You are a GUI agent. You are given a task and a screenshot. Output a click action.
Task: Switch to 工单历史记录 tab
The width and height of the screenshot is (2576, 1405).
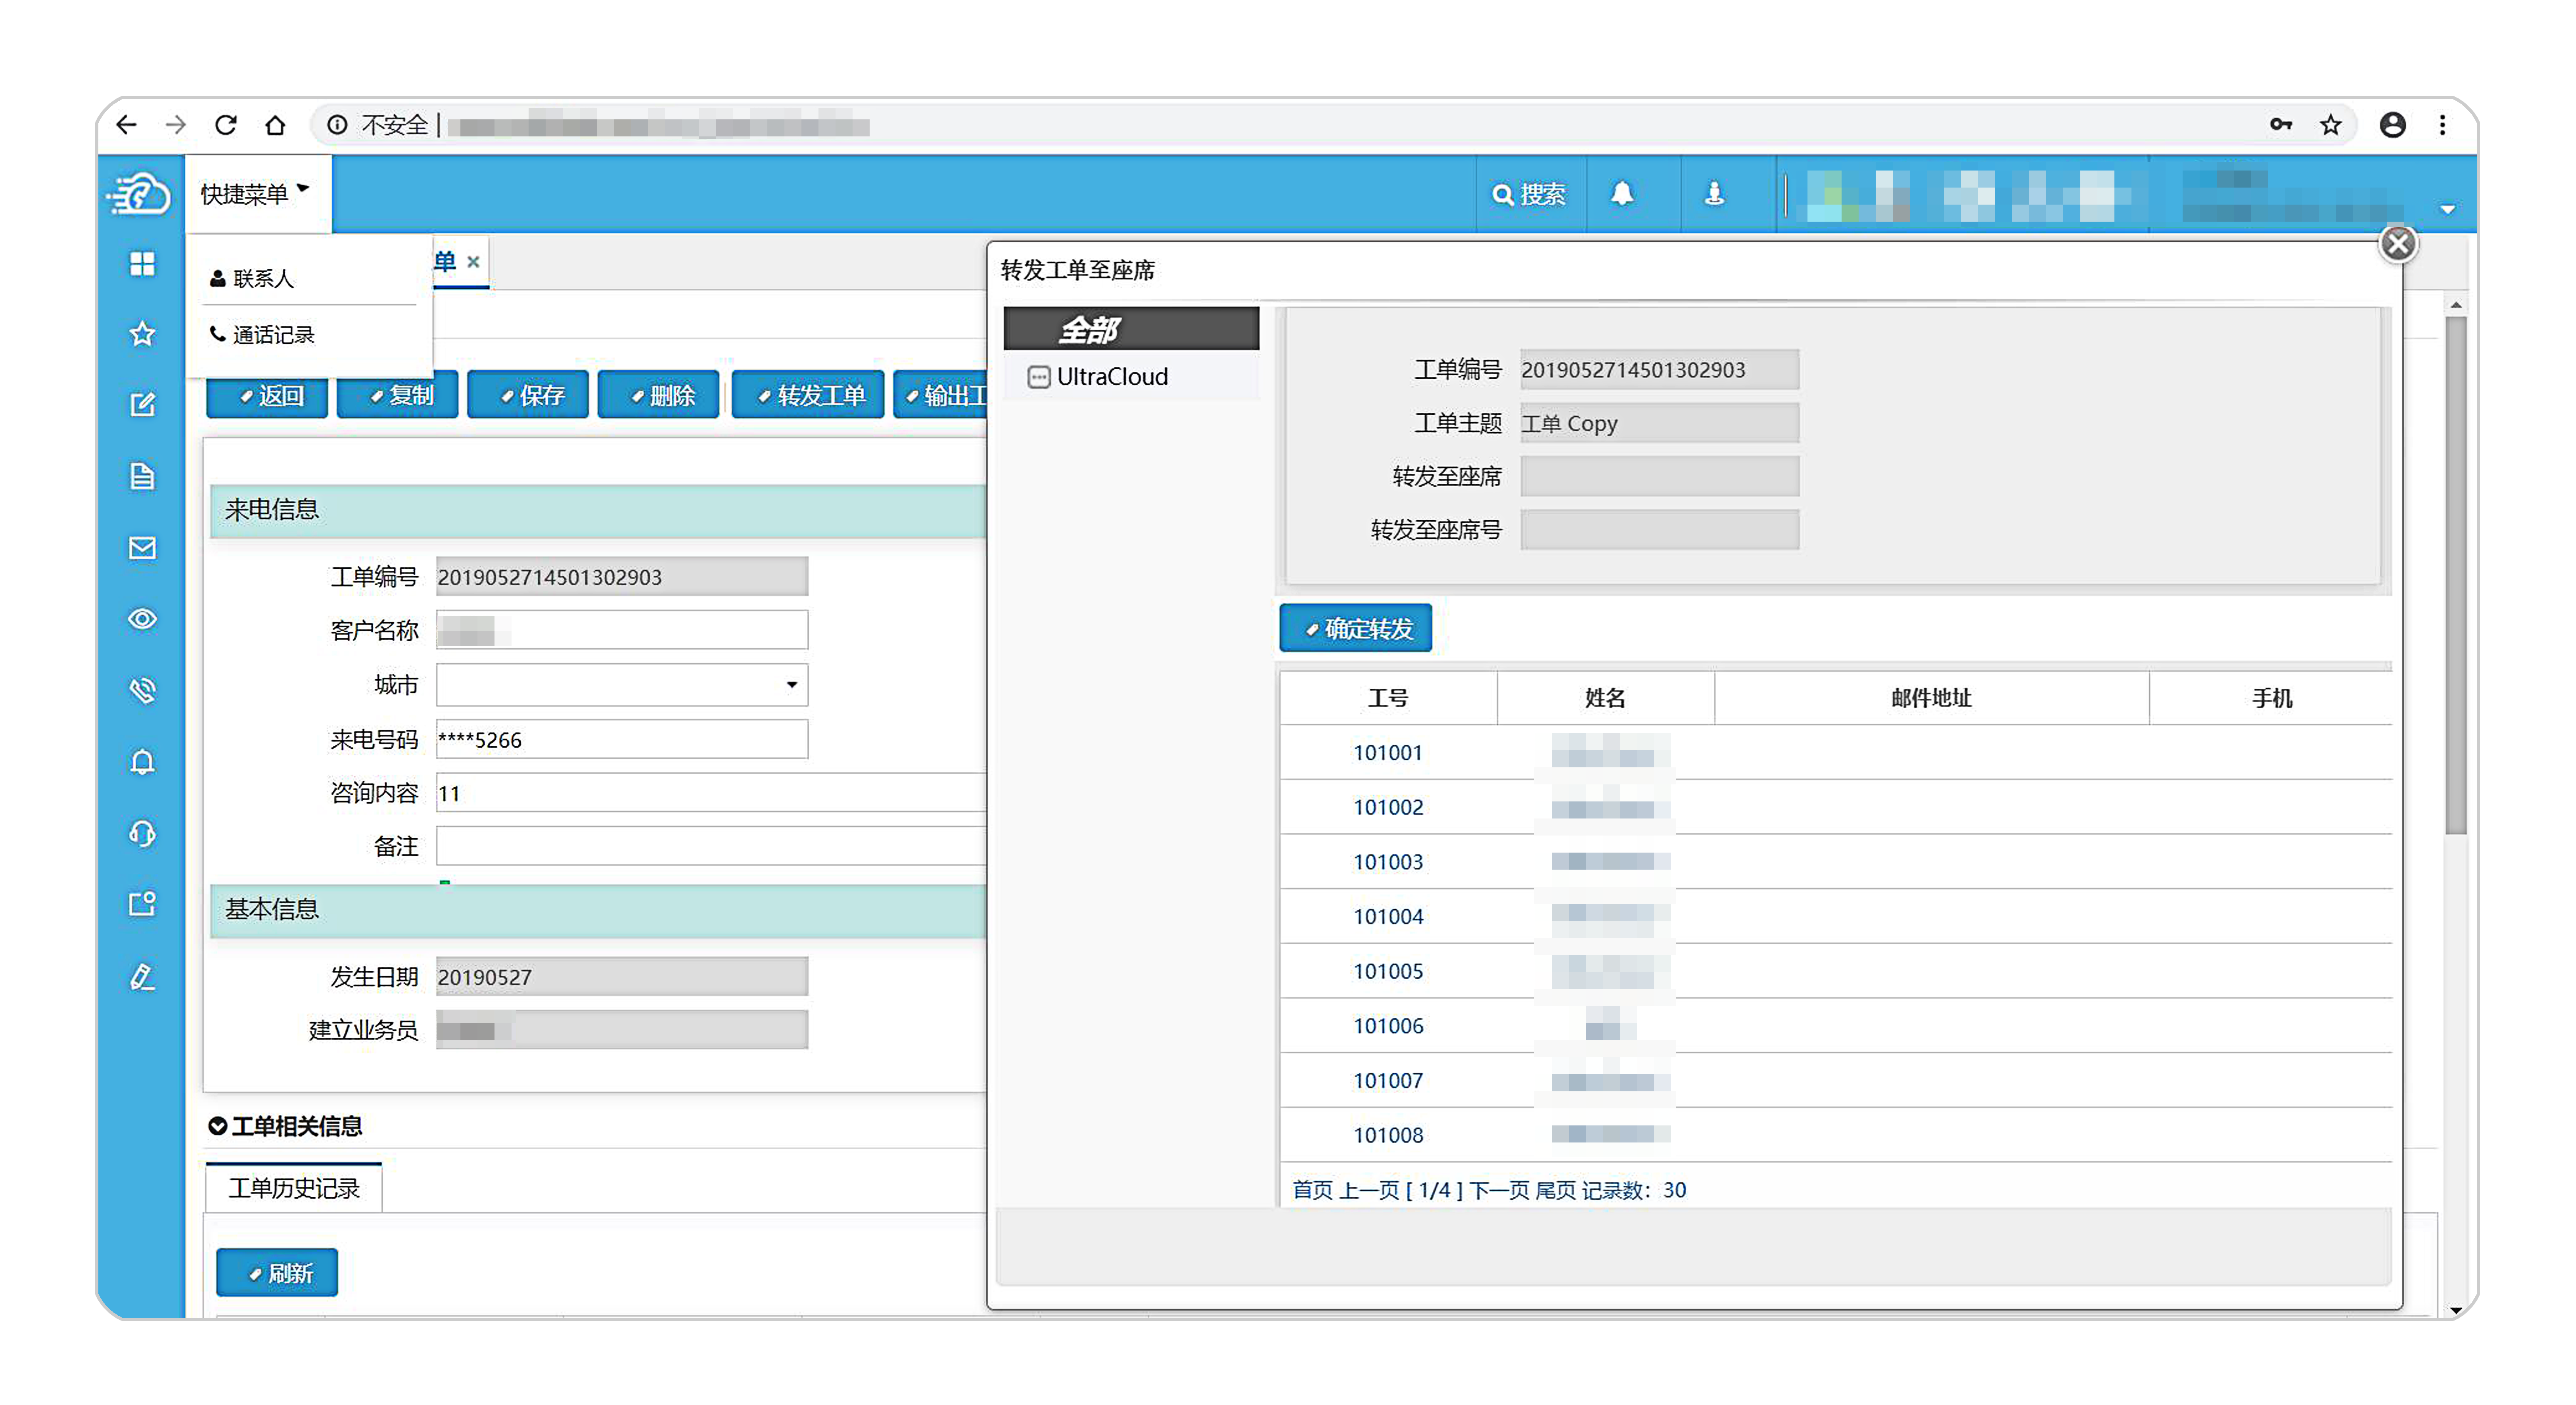(294, 1188)
